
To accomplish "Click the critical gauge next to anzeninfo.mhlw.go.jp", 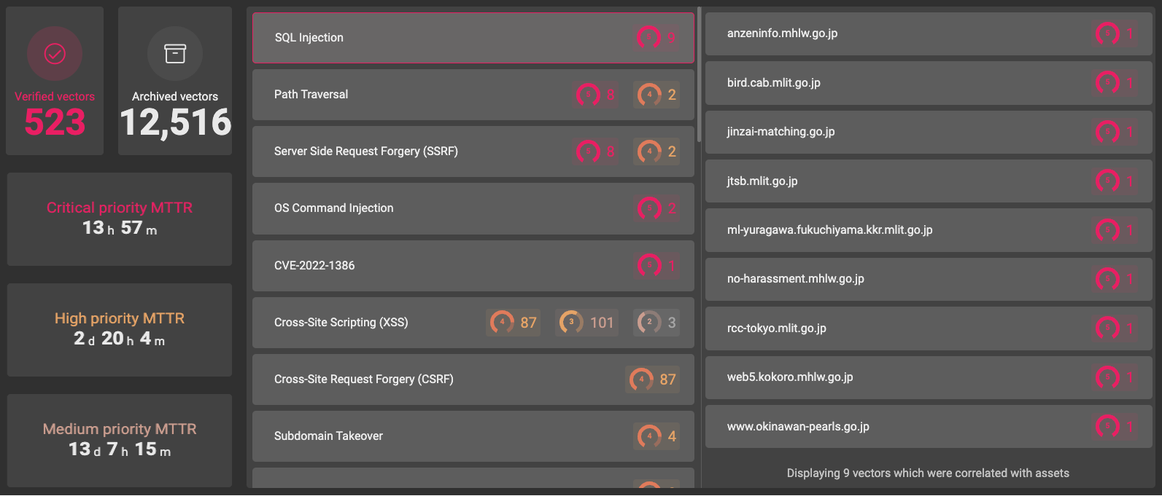I will coord(1107,34).
